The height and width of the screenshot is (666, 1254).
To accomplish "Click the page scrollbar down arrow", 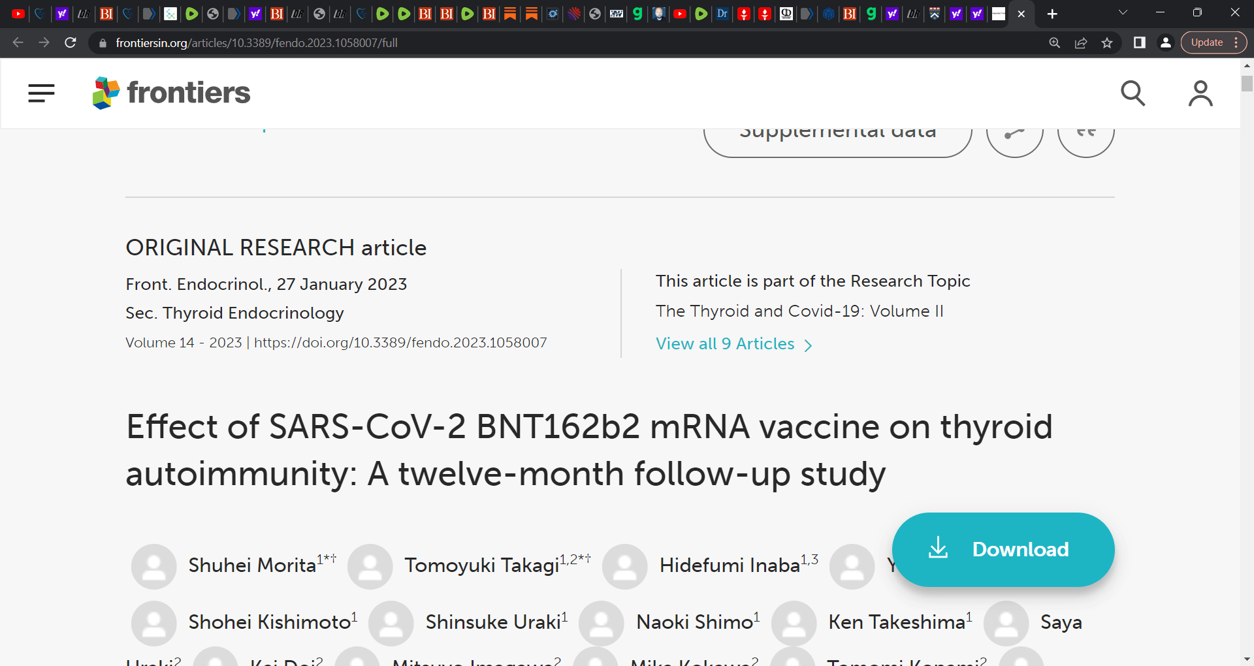I will tap(1247, 659).
